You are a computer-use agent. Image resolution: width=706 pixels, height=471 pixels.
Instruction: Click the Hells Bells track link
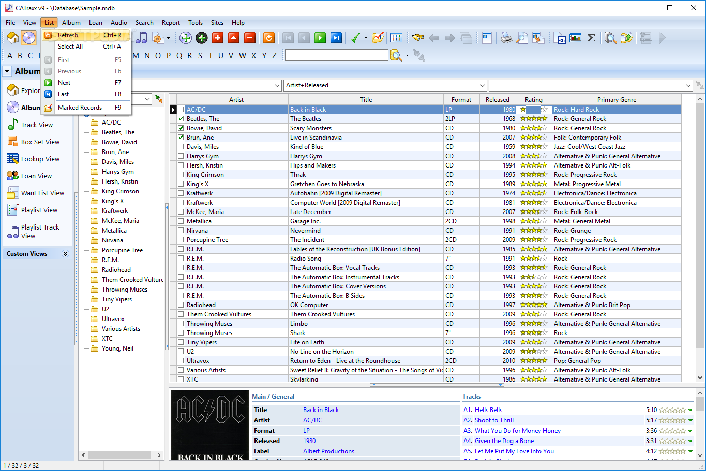tap(488, 410)
